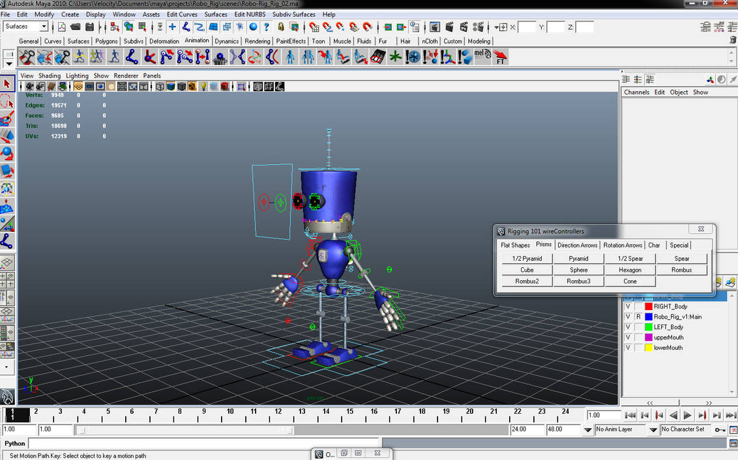Click the lock icon in status line

click(x=281, y=27)
